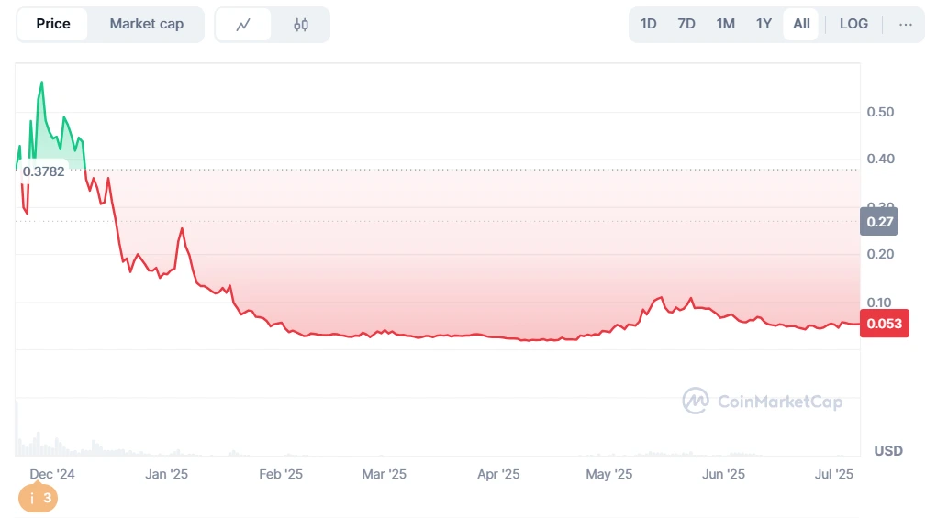This screenshot has height=518, width=937.
Task: Click the Apr '25 axis label
Action: (498, 474)
